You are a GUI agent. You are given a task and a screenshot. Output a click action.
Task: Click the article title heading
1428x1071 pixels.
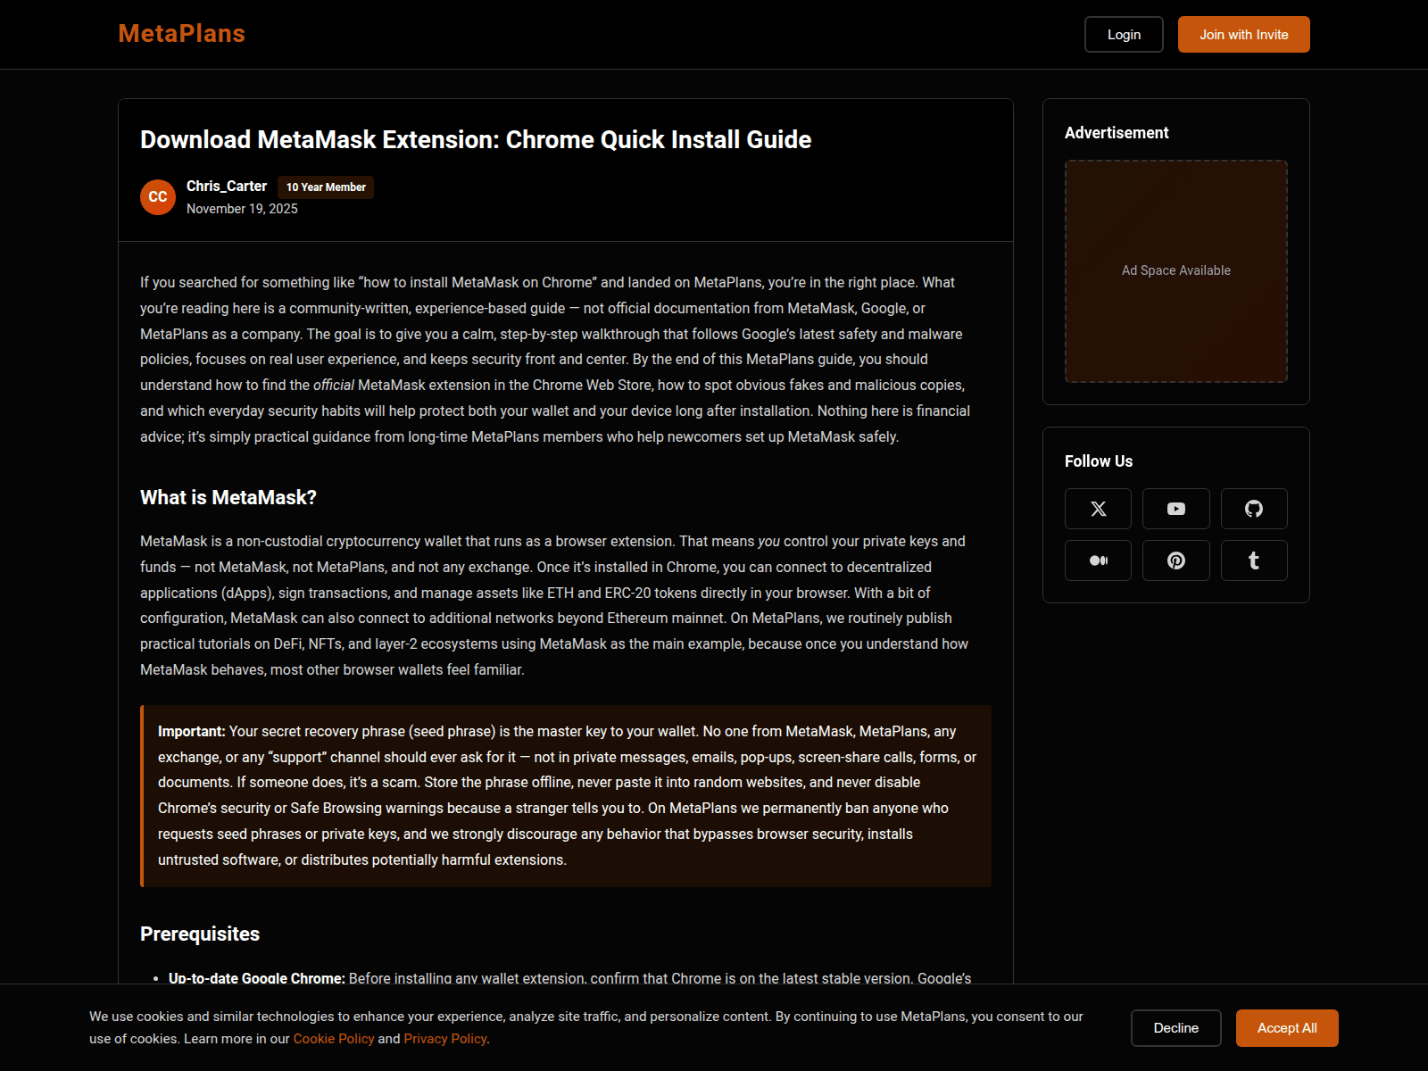coord(475,139)
